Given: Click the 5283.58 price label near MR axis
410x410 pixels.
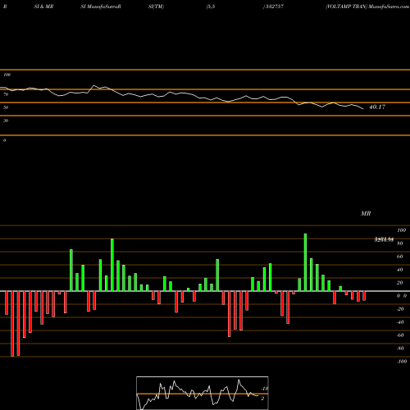Looking at the screenshot, I should (384, 239).
